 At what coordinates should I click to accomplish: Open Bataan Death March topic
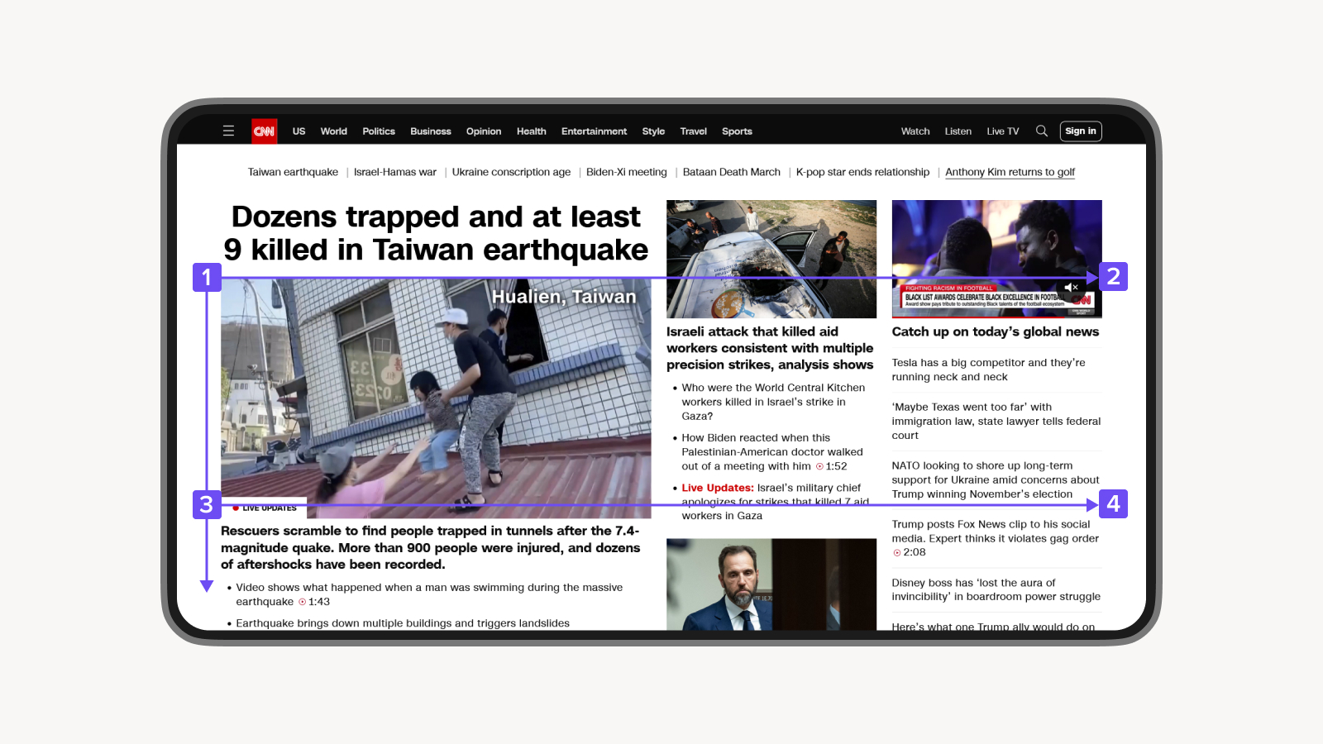pos(732,172)
